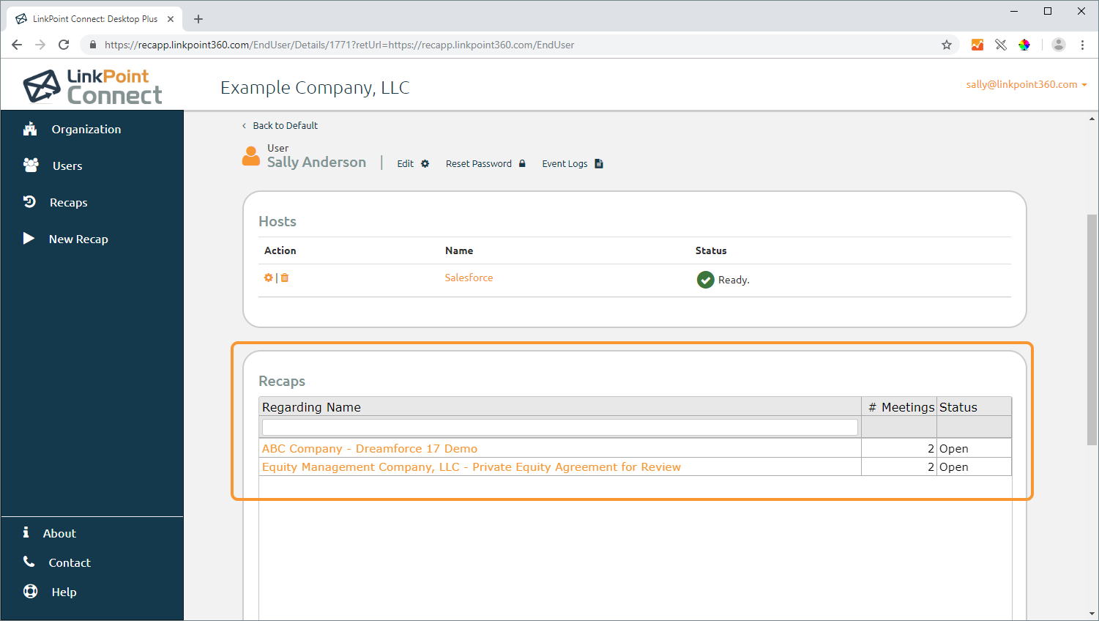Open the Contact page
The width and height of the screenshot is (1099, 621).
[70, 562]
